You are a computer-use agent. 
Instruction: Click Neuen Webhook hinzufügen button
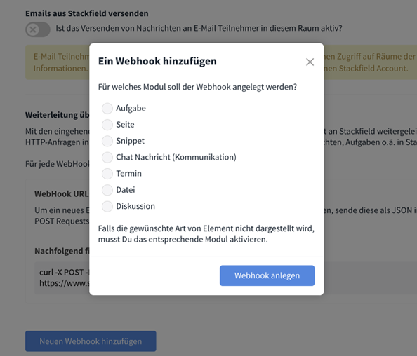coord(91,341)
